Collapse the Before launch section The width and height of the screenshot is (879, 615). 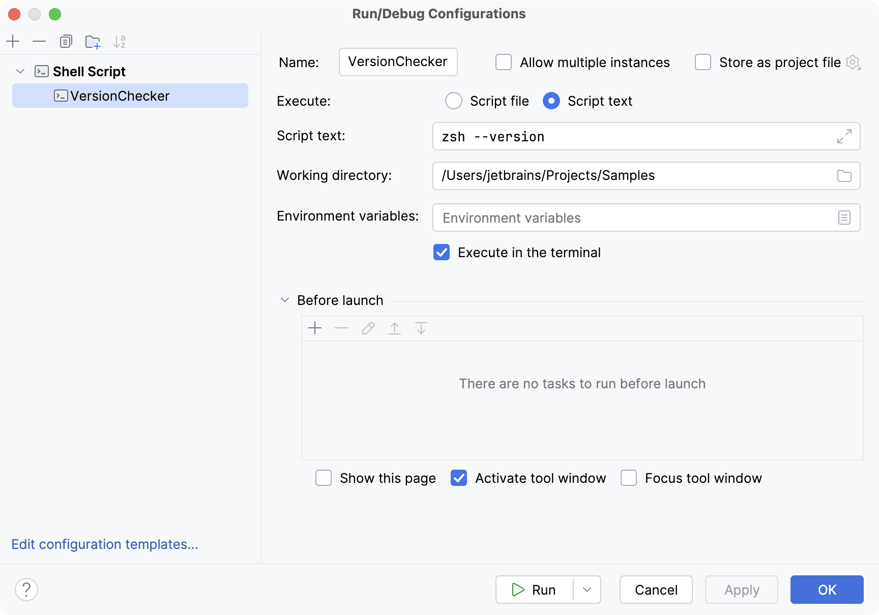coord(285,300)
